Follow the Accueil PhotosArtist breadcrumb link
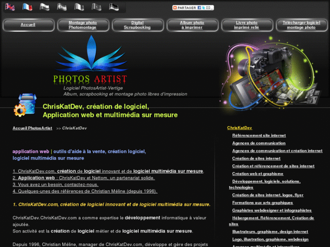 click(x=32, y=128)
